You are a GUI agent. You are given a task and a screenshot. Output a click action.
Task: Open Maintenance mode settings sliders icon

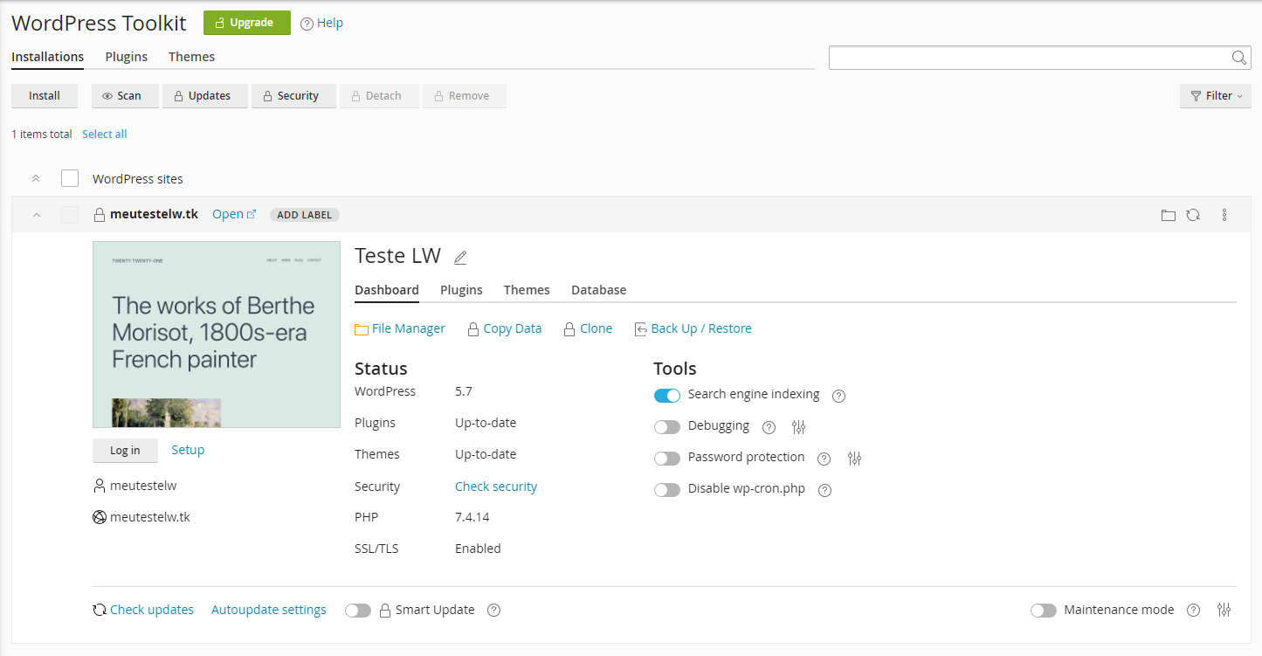click(x=1224, y=611)
